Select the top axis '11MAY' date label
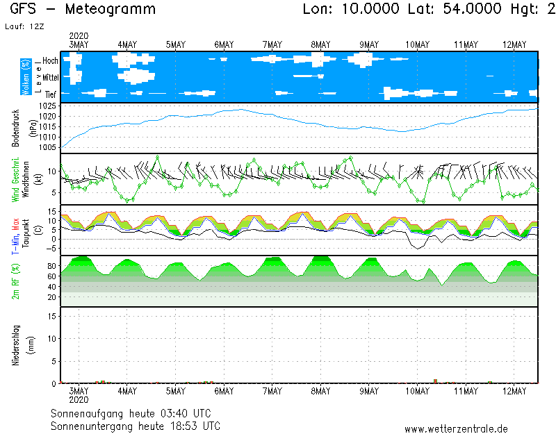This screenshot has width=556, height=434. tap(466, 44)
